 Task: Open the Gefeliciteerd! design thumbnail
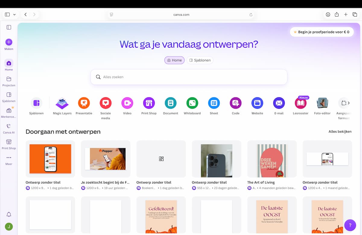click(x=161, y=215)
